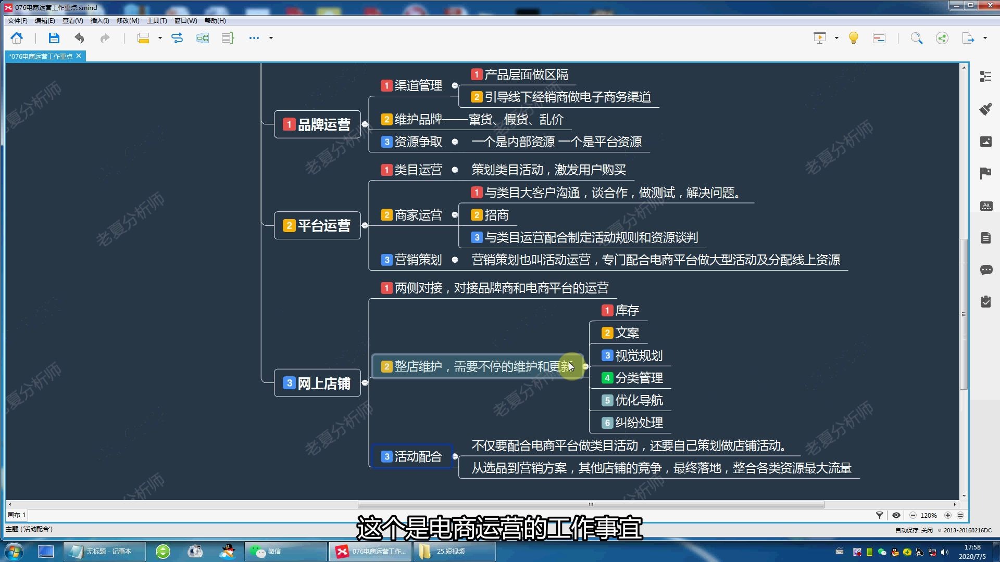Viewport: 1000px width, 562px height.
Task: Collapse the 商家运营 branch
Action: point(455,215)
